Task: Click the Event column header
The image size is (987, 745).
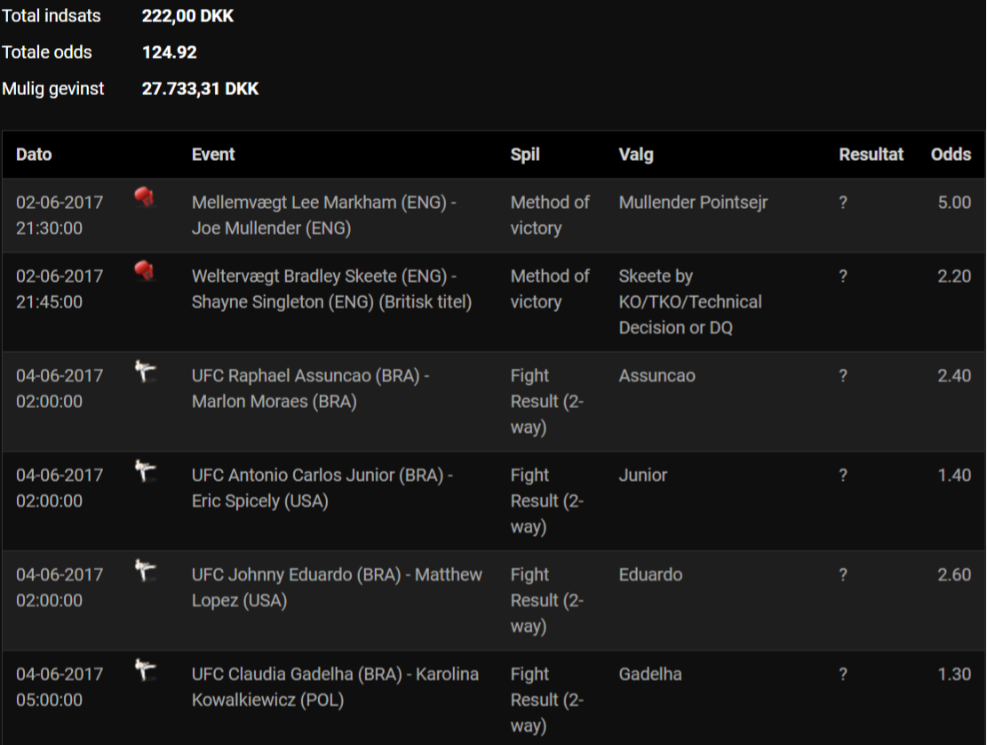Action: [213, 155]
